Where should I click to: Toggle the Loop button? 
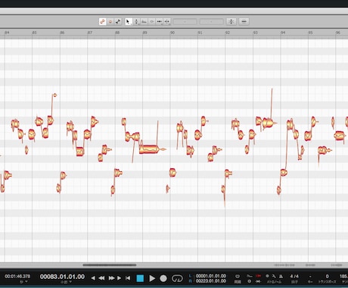[x=177, y=278]
